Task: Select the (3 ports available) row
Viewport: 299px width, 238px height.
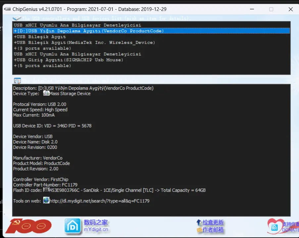Action: pyautogui.click(x=151, y=48)
